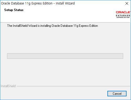The width and height of the screenshot is (131, 100).
Task: Click the DATABASE text in logo
Action: (123, 15)
